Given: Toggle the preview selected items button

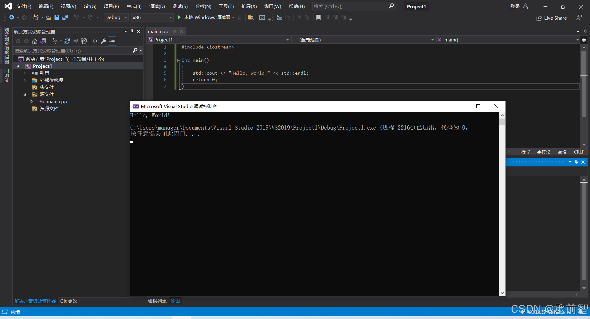Looking at the screenshot, I should (112, 41).
